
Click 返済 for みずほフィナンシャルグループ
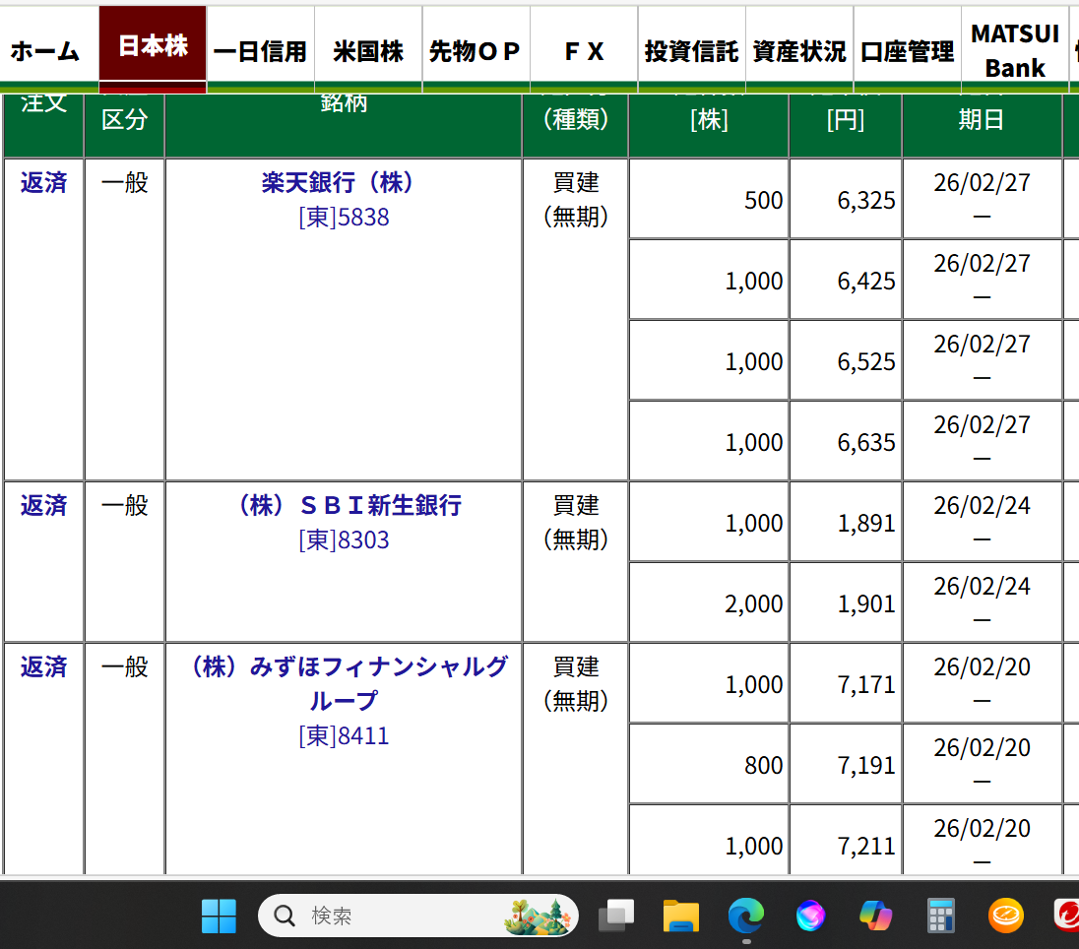pyautogui.click(x=44, y=667)
